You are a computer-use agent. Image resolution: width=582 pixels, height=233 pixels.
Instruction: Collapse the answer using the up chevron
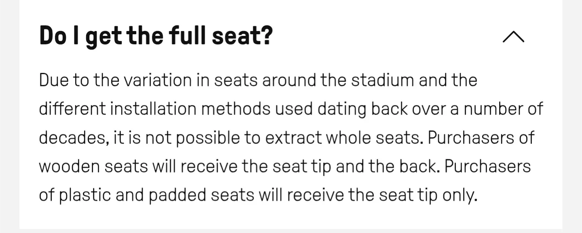513,37
